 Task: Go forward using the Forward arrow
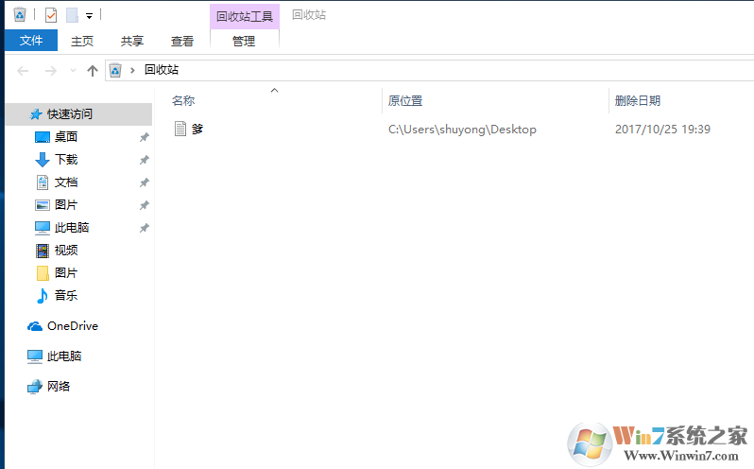click(x=50, y=71)
